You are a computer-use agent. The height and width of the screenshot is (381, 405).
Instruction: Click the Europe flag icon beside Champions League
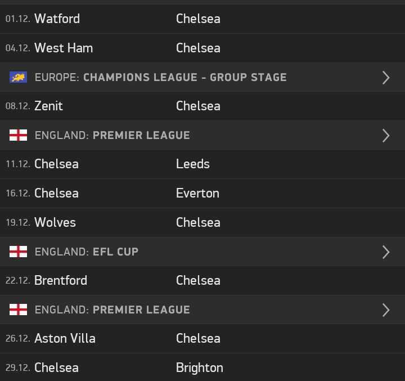pyautogui.click(x=18, y=77)
